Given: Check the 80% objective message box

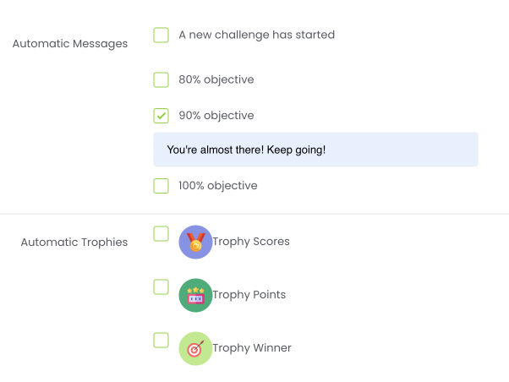Looking at the screenshot, I should 161,79.
